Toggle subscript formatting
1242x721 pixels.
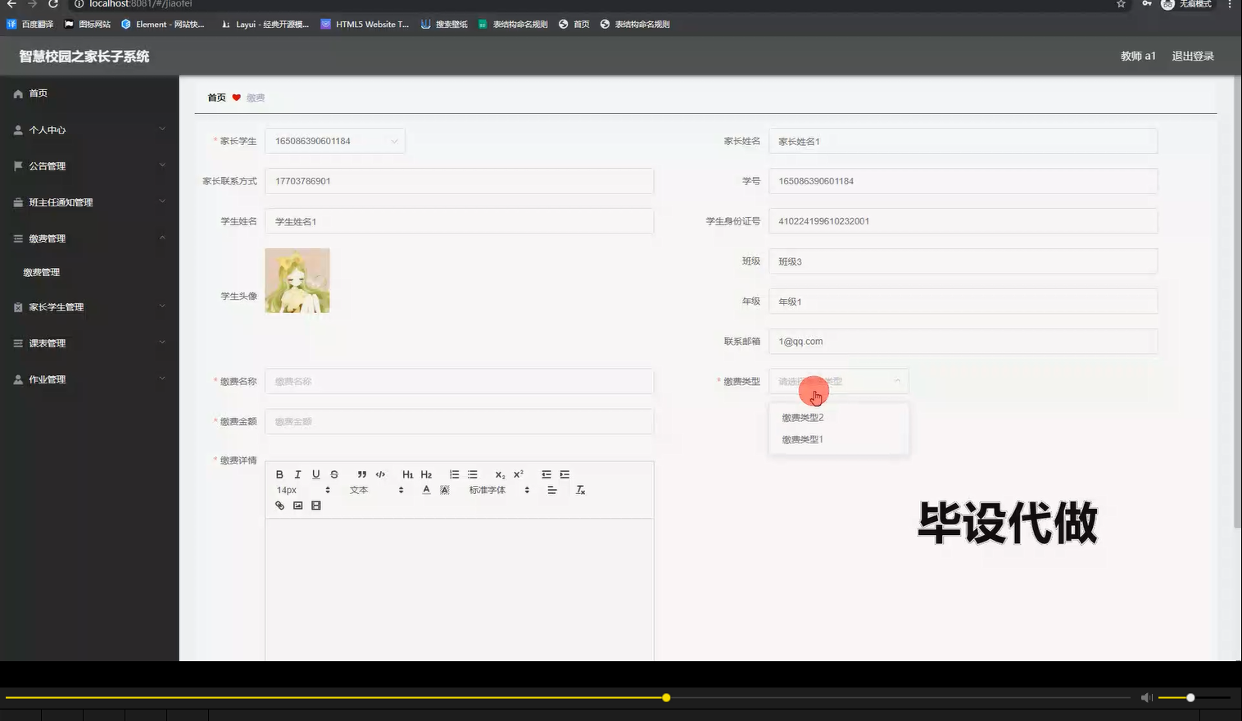tap(499, 474)
